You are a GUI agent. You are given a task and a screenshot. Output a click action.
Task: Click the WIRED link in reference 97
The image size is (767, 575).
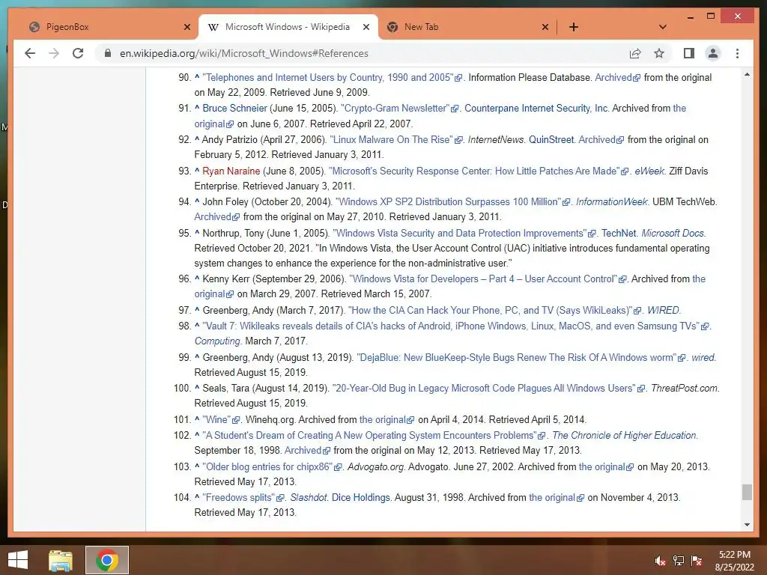point(663,310)
